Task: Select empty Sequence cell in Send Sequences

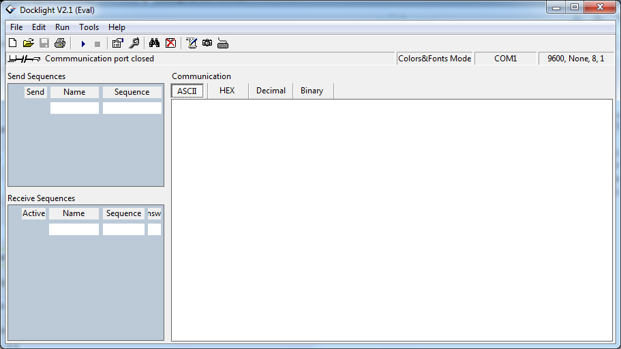Action: 132,108
